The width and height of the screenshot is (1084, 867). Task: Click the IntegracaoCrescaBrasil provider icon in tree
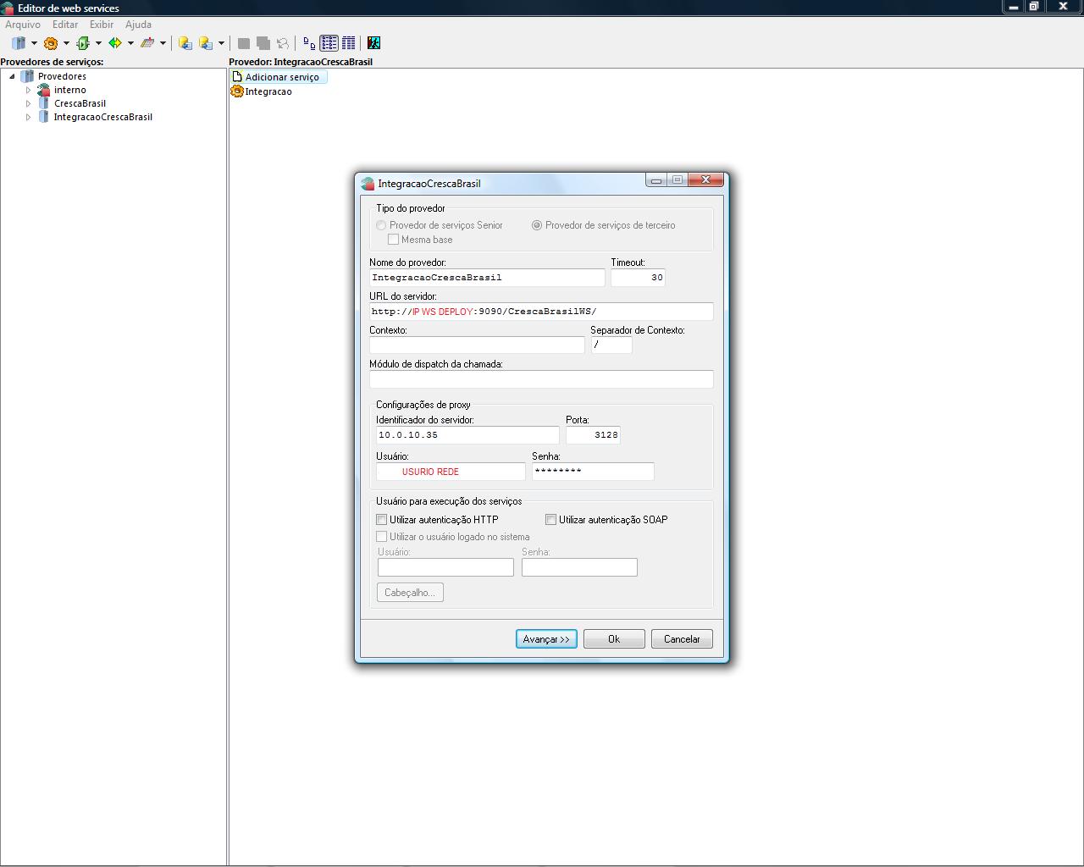44,117
